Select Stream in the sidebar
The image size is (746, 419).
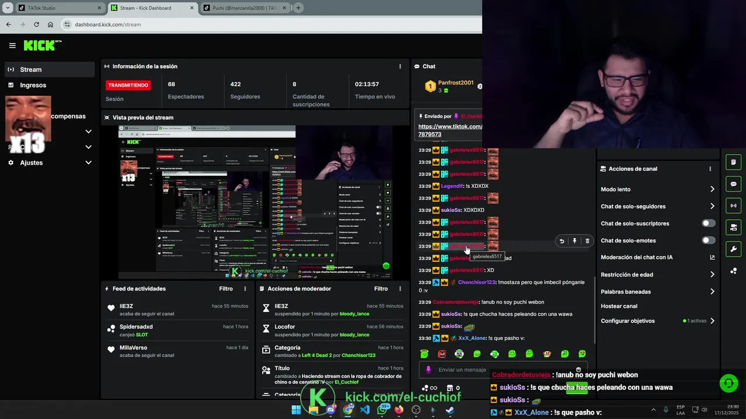pos(49,69)
